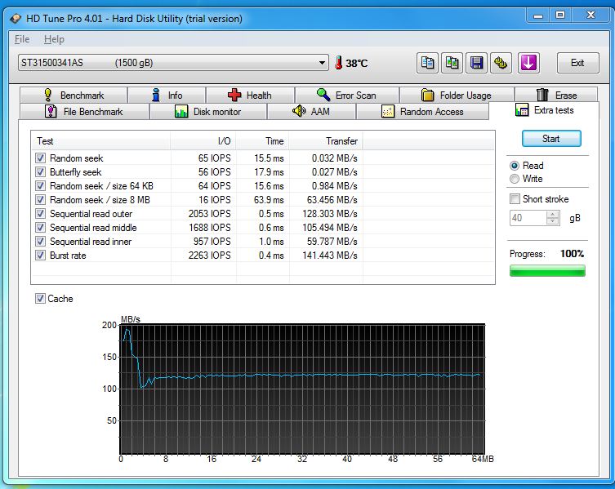Click the 38°C temperature reading
Viewport: 615px width, 489px height.
[357, 64]
